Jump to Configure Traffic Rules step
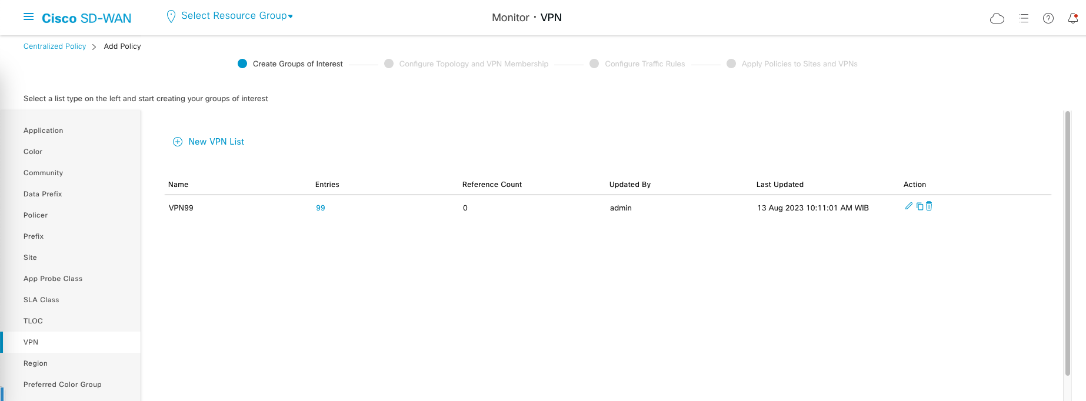Viewport: 1086px width, 401px height. (645, 64)
